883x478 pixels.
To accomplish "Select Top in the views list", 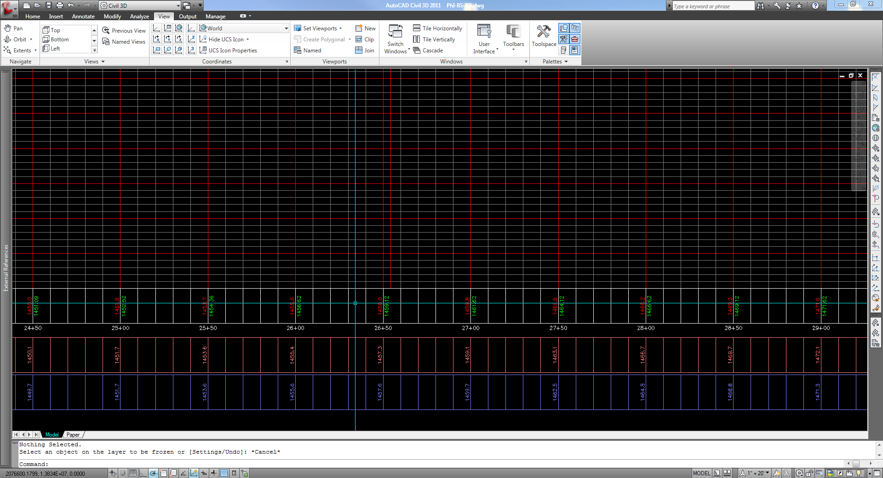I will click(x=52, y=30).
